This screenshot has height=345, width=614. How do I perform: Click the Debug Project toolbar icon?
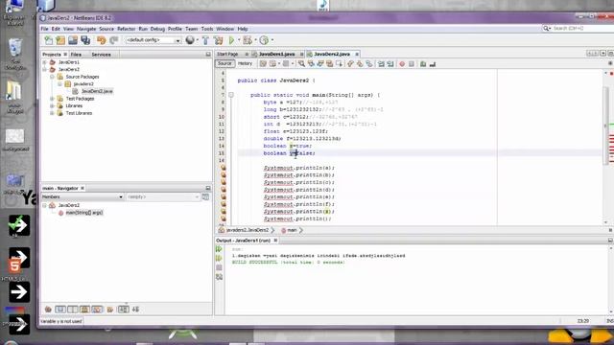tap(248, 40)
